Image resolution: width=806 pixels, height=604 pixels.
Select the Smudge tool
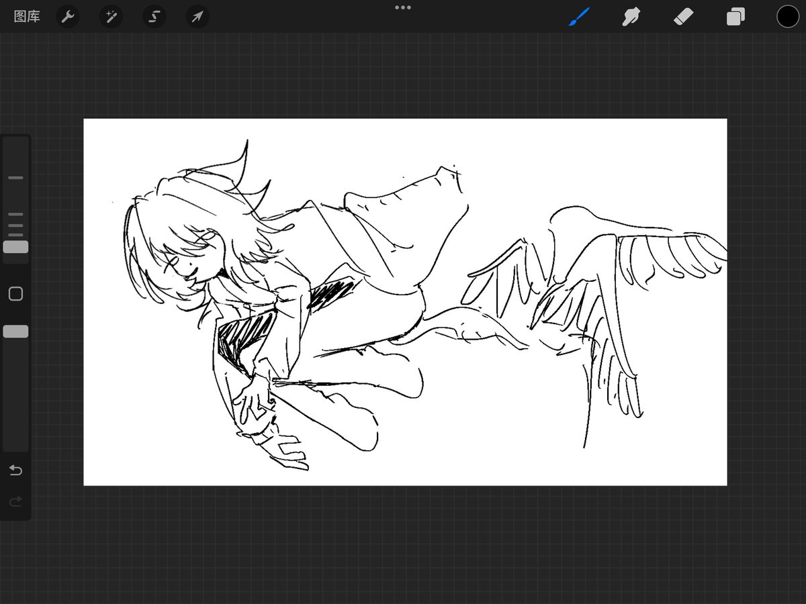tap(631, 17)
